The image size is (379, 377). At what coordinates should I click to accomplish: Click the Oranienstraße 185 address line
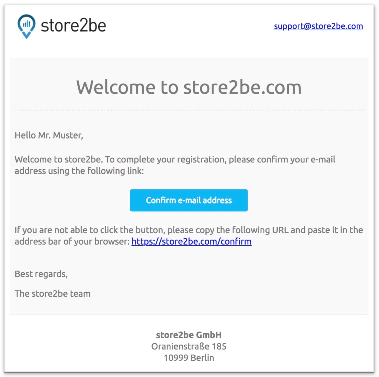pos(189,346)
